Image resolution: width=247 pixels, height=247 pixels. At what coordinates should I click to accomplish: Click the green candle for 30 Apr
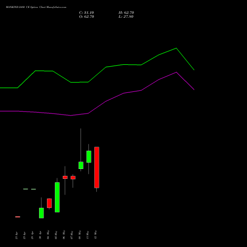[41, 213]
